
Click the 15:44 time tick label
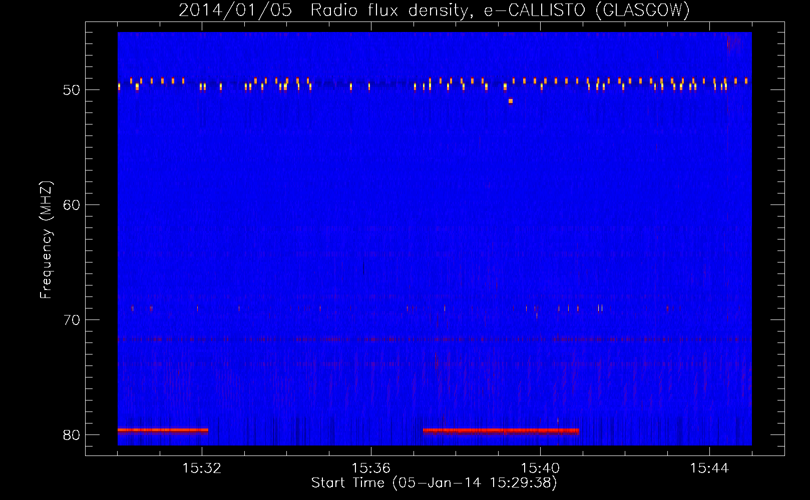[x=709, y=468]
